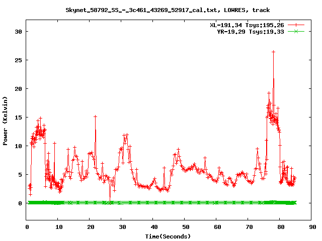This screenshot has width=322, height=241.
Task: Click the highest red peak near 26 Kelvin
Action: (273, 52)
